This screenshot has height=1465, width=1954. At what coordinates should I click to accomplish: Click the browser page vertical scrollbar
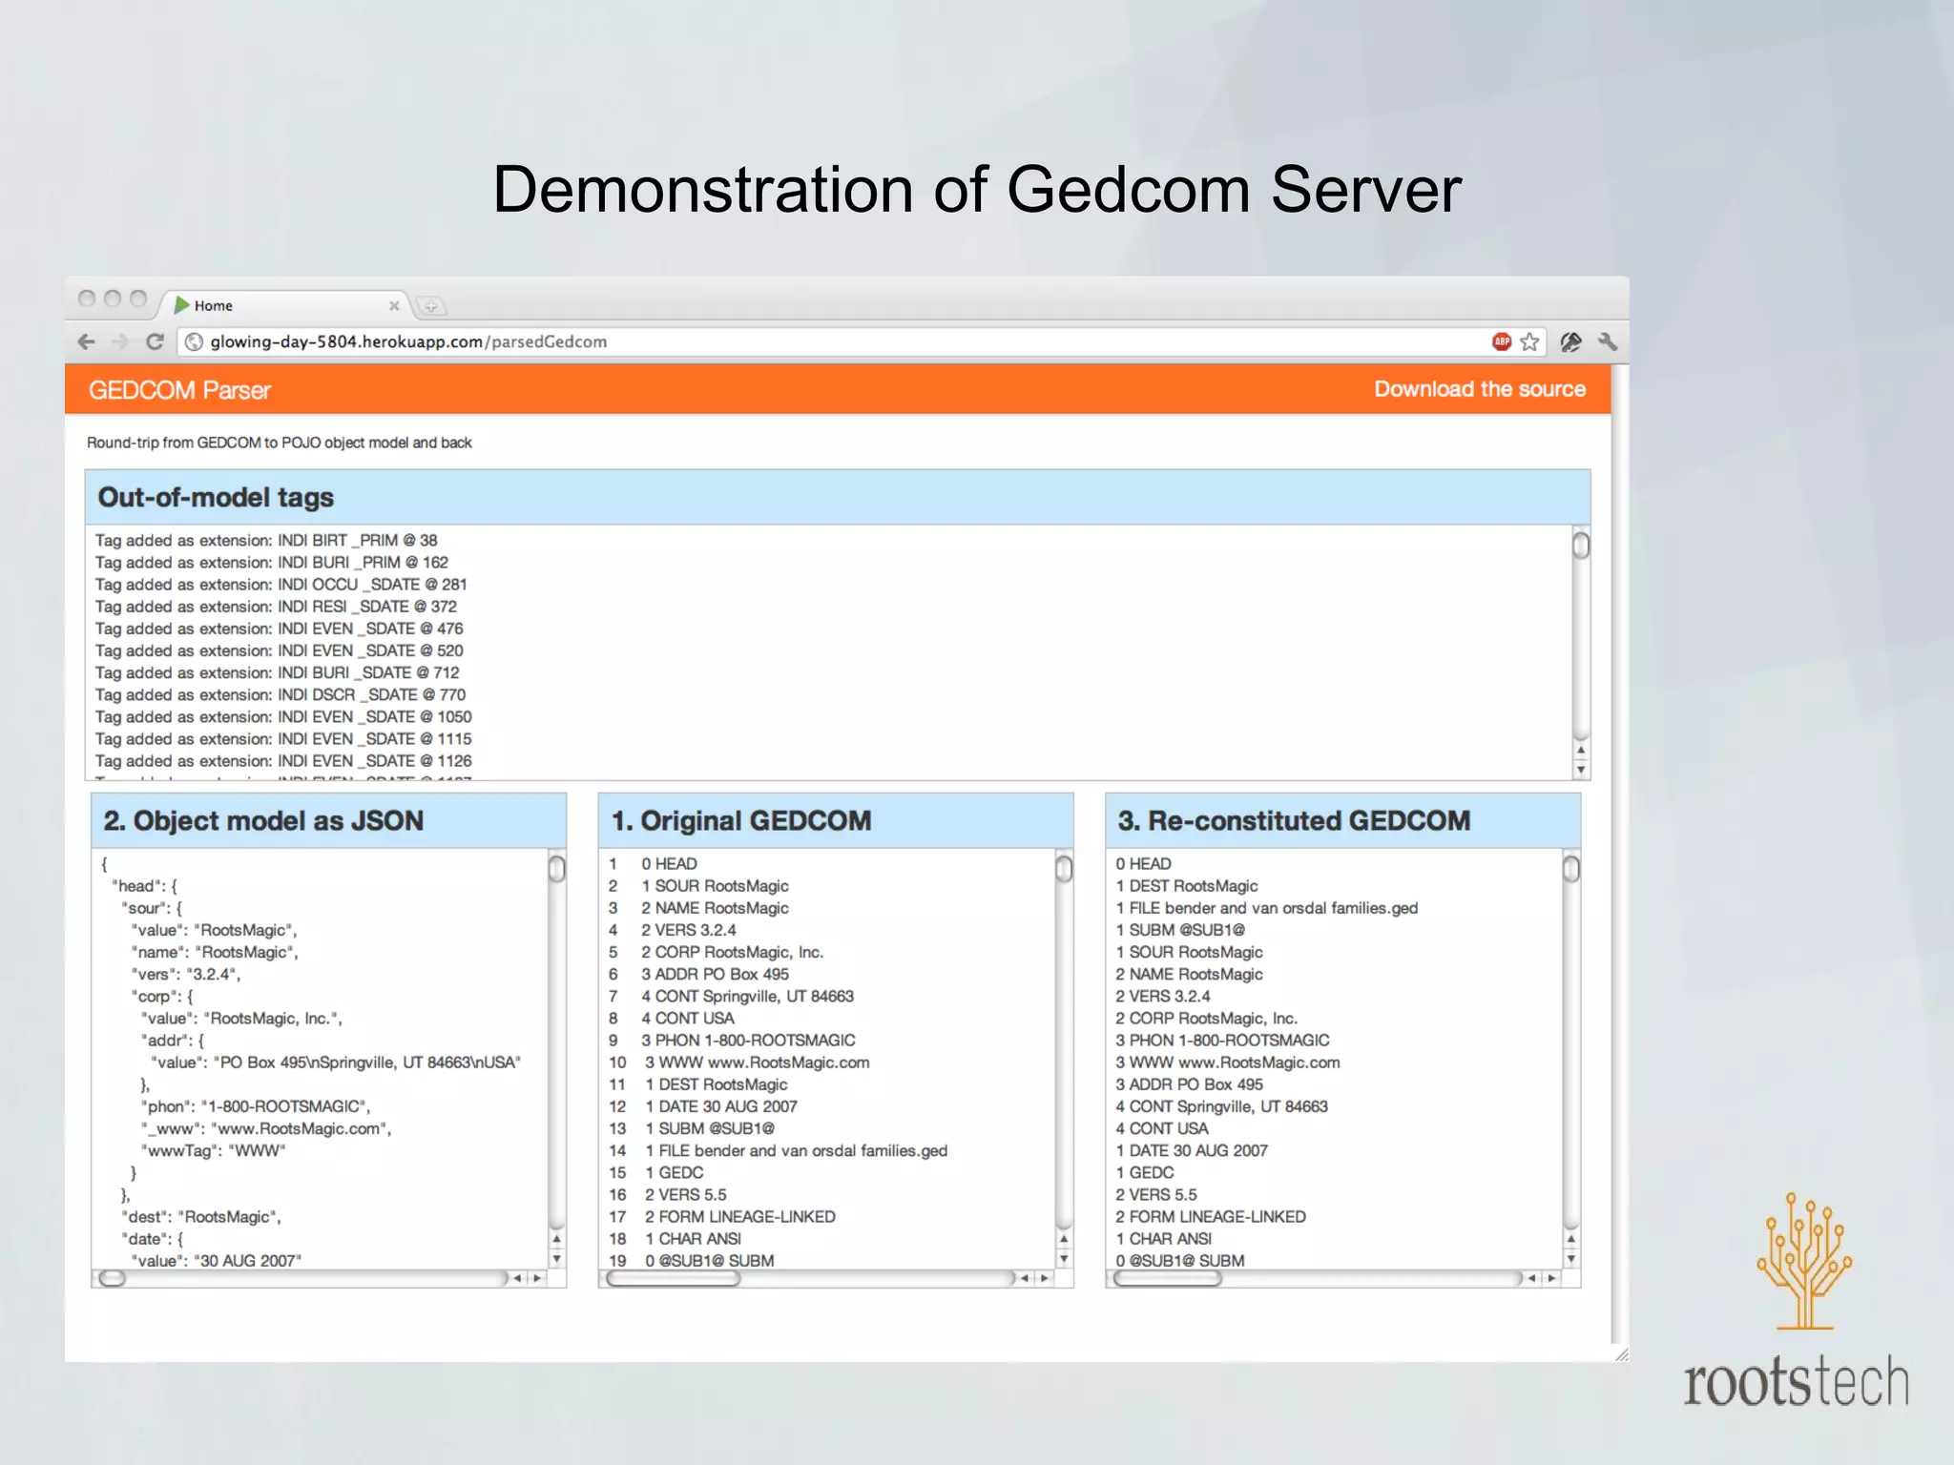pyautogui.click(x=1619, y=854)
